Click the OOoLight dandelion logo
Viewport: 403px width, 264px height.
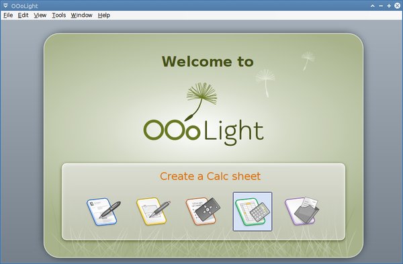(204, 114)
